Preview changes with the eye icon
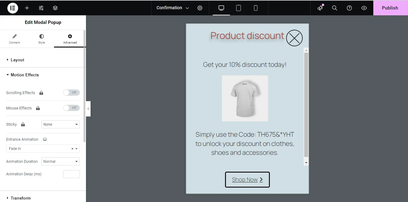This screenshot has width=408, height=202. coord(364,8)
